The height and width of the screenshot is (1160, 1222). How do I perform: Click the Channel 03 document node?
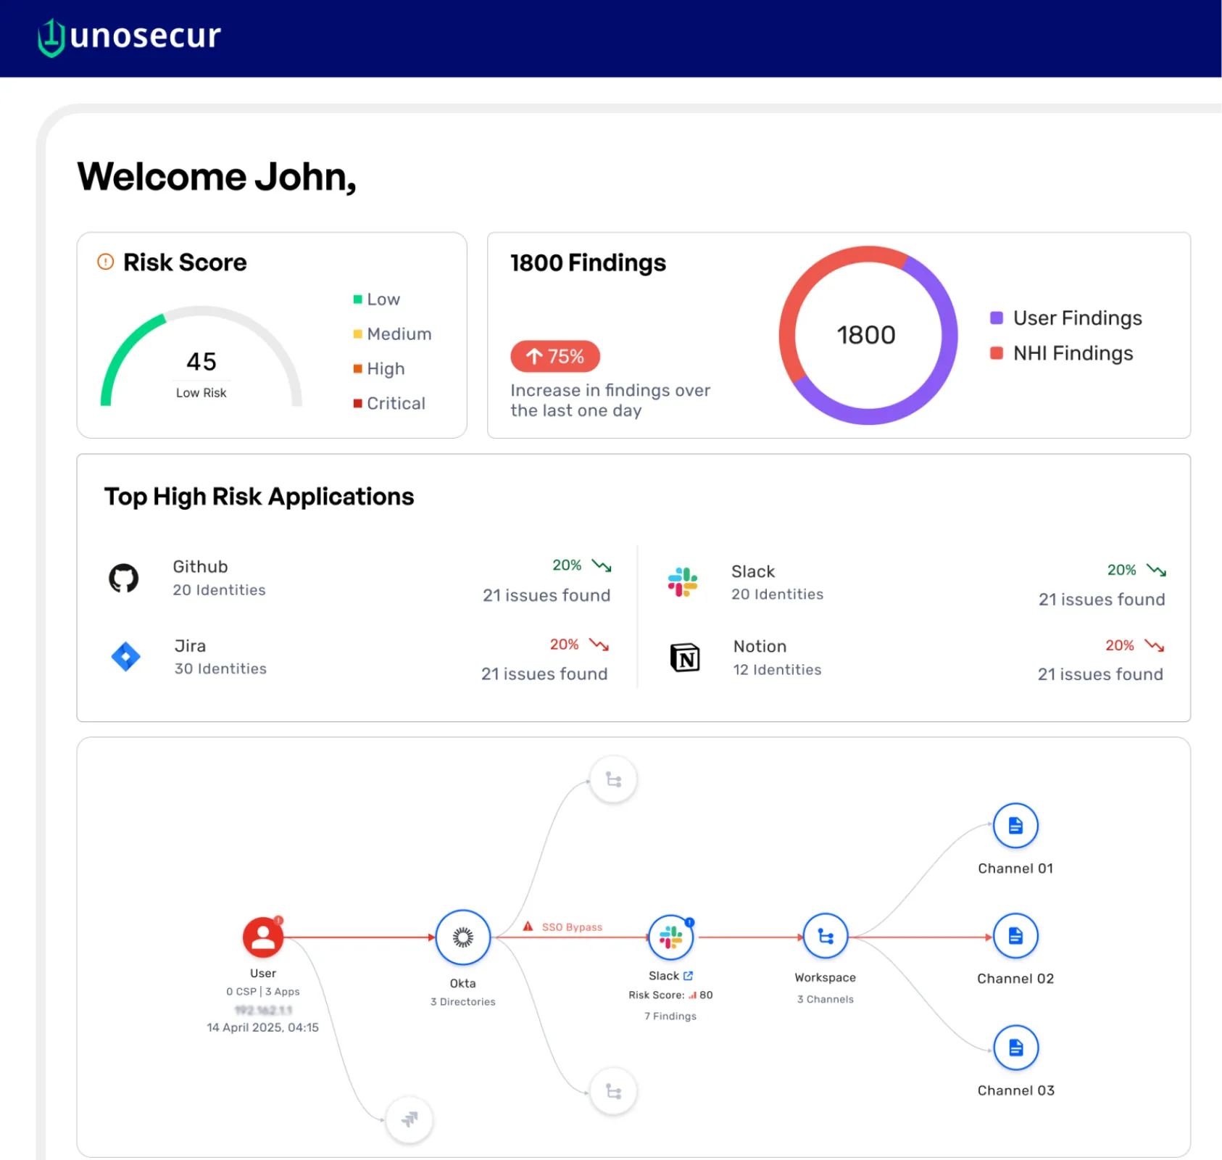click(1015, 1048)
